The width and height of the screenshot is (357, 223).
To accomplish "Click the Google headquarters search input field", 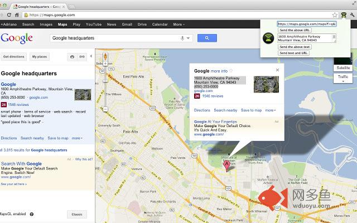I will click(x=114, y=38).
